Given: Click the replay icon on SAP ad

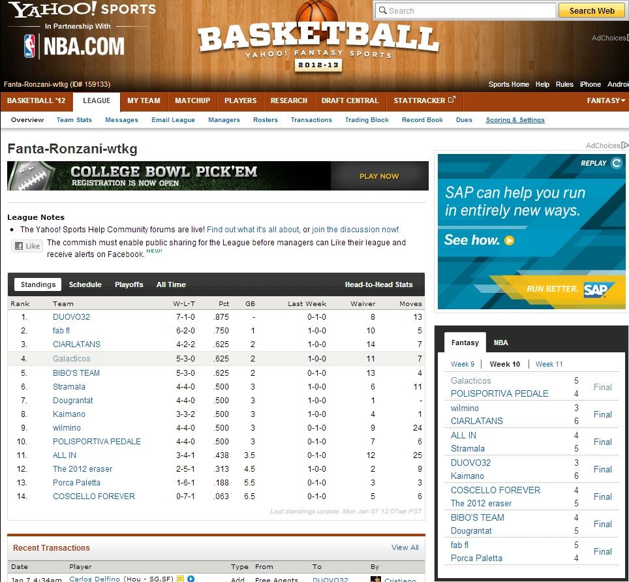Looking at the screenshot, I should pyautogui.click(x=616, y=163).
